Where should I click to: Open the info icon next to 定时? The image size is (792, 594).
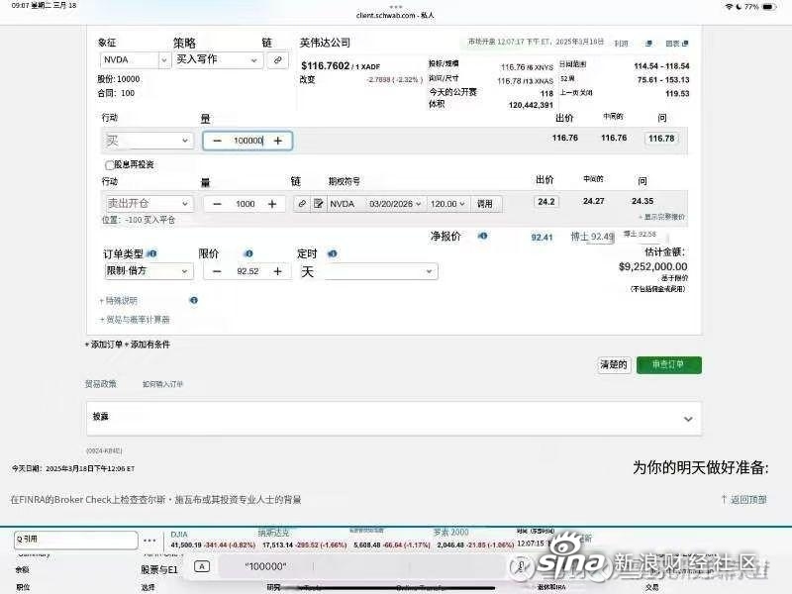[x=332, y=253]
